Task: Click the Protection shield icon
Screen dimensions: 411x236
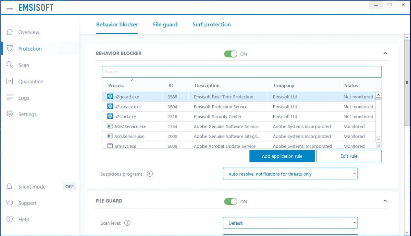Action: (x=10, y=48)
